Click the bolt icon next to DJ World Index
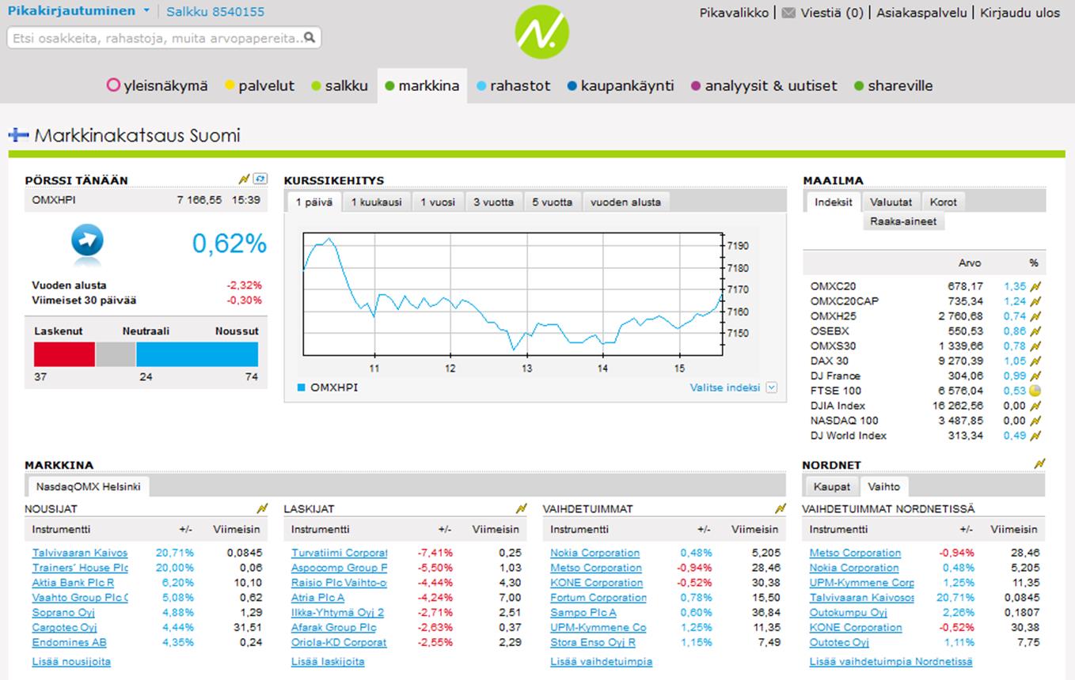 click(1035, 436)
